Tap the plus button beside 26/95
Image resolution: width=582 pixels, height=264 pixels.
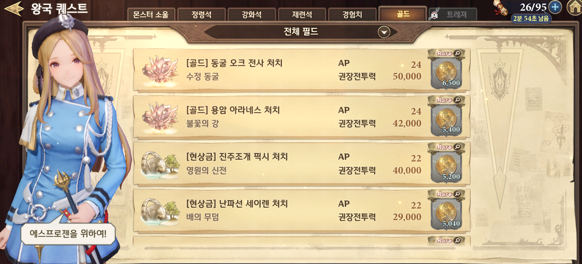555,7
